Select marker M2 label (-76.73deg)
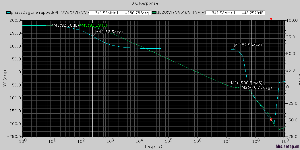Screen dimensions: 300x150 coord(256,87)
